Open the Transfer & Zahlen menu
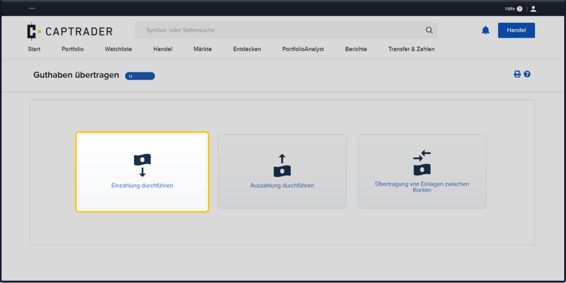Screen dimensions: 566x283 tap(411, 49)
